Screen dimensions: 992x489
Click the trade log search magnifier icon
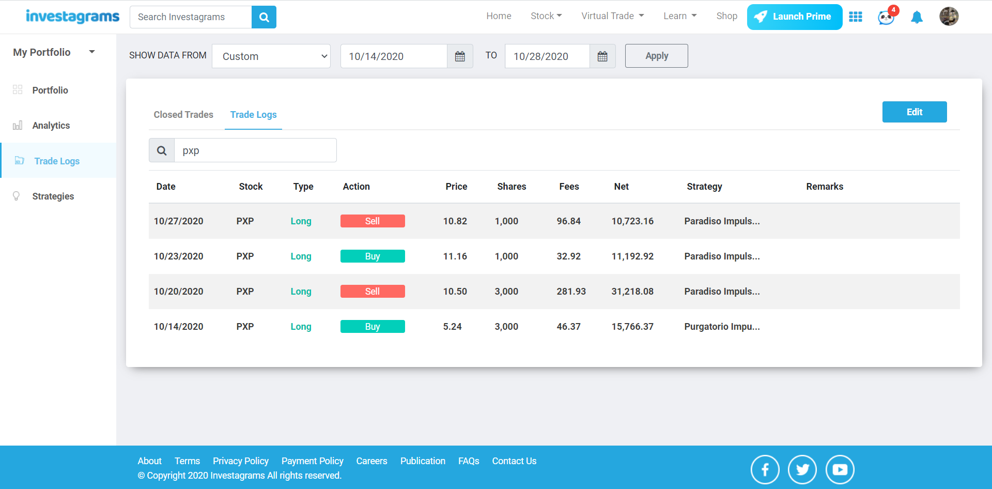162,150
